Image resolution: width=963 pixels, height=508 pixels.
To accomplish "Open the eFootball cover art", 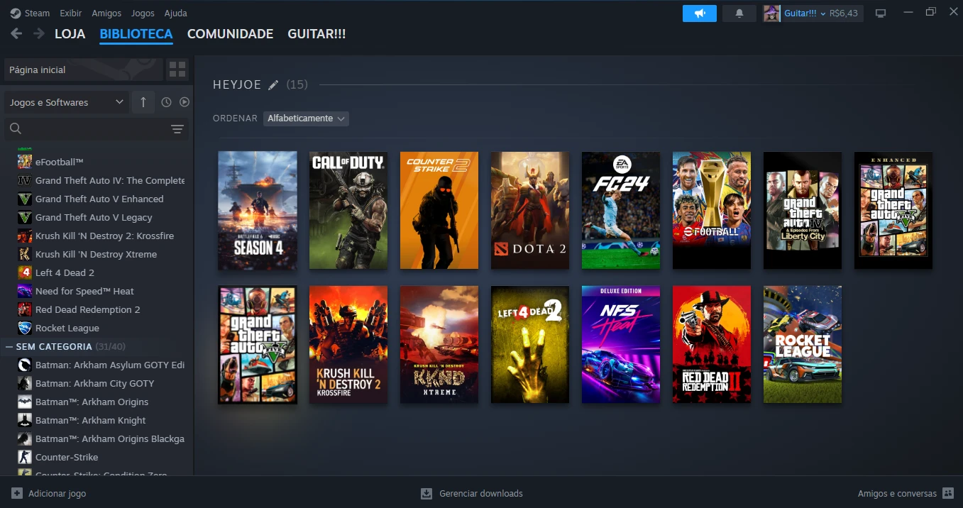I will click(x=712, y=210).
